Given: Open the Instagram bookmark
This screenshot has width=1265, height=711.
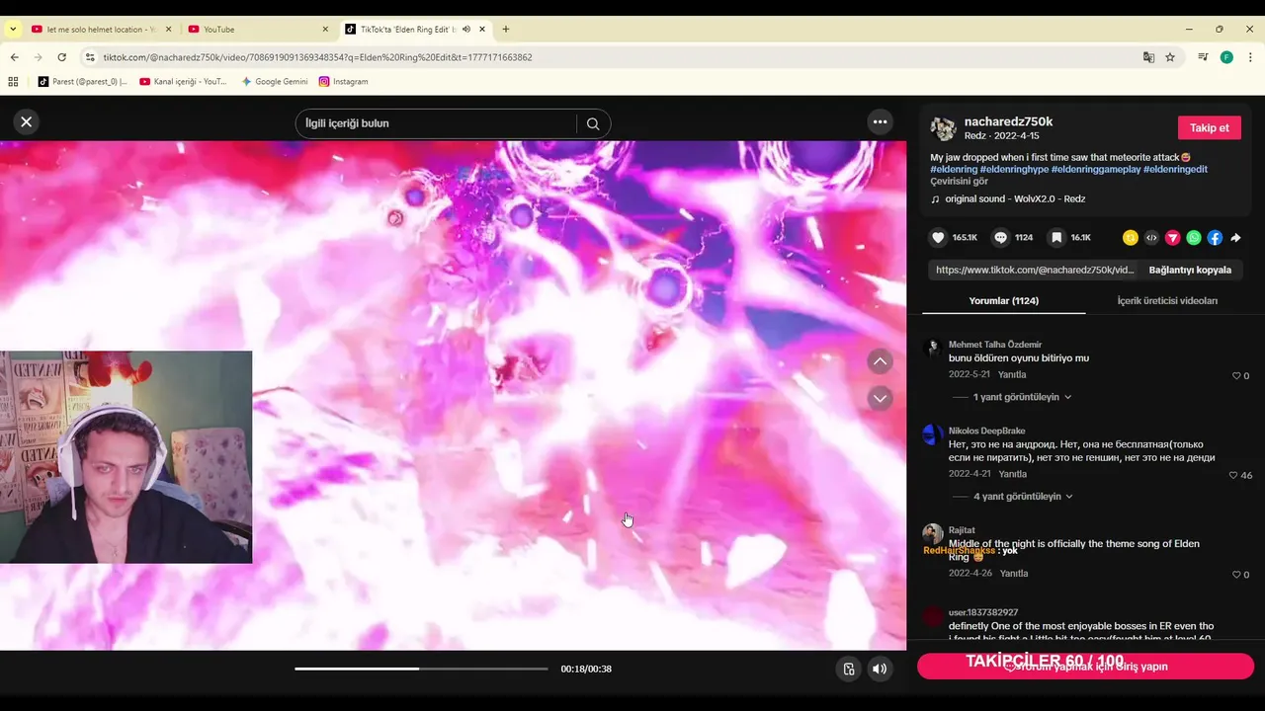Looking at the screenshot, I should point(344,81).
